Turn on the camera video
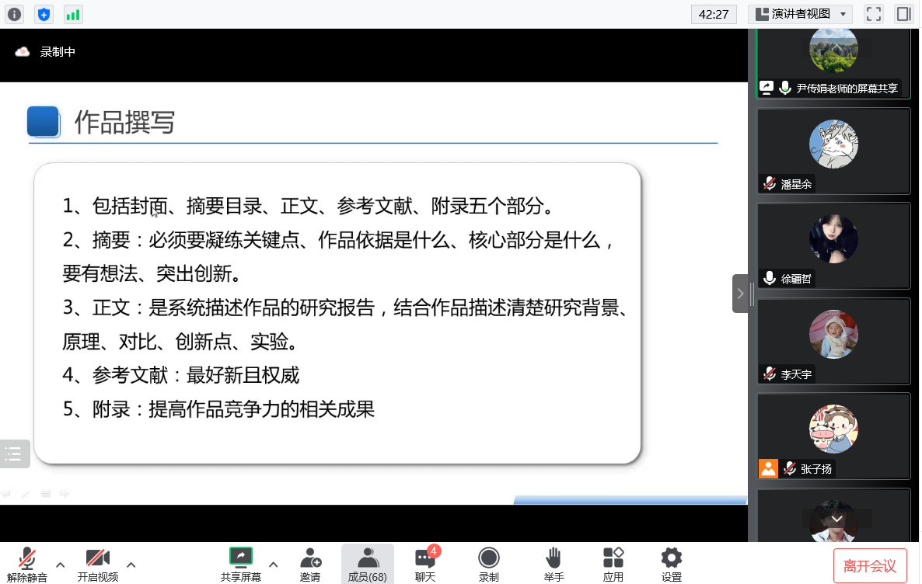Screen dimensions: 922x584 [97, 564]
